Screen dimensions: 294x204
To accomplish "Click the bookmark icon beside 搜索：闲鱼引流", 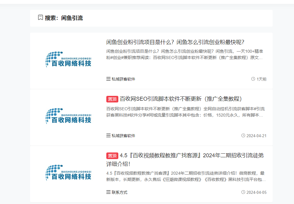I will (x=40, y=18).
